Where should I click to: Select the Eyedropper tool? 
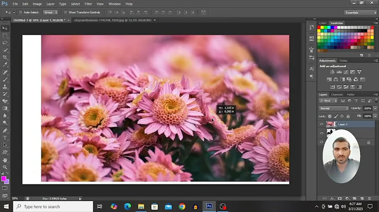point(5,65)
